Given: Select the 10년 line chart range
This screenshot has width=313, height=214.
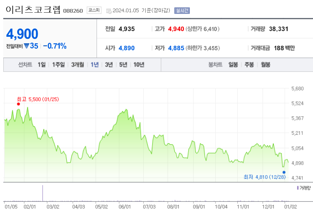Looking at the screenshot, I should point(139,65).
